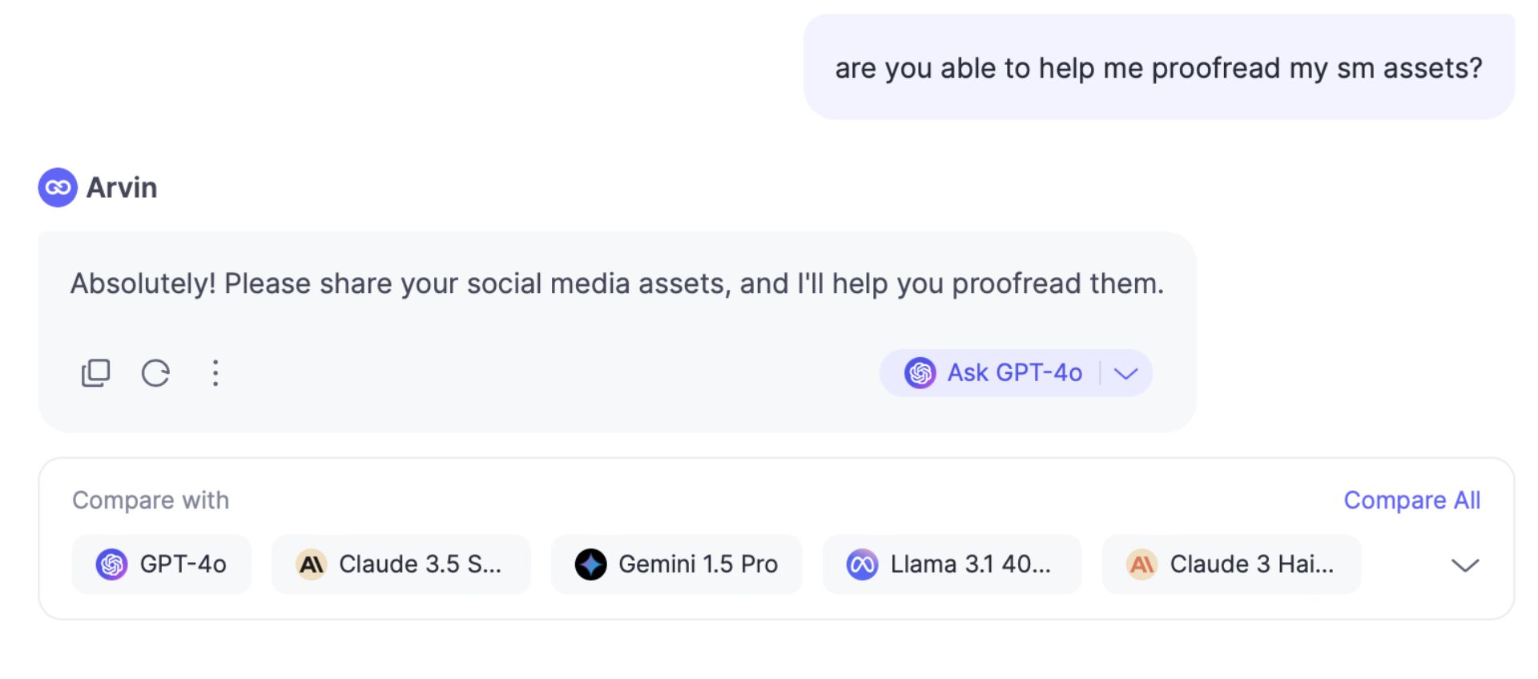1538x679 pixels.
Task: Expand the Compare with models list
Action: (x=1464, y=565)
